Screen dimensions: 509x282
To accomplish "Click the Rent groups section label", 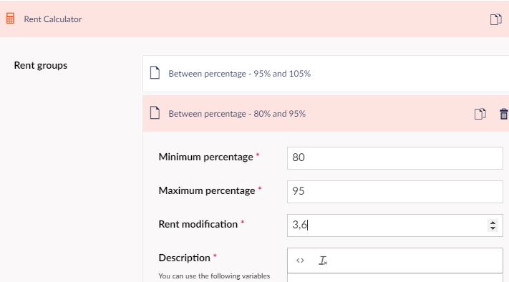I will tap(41, 66).
